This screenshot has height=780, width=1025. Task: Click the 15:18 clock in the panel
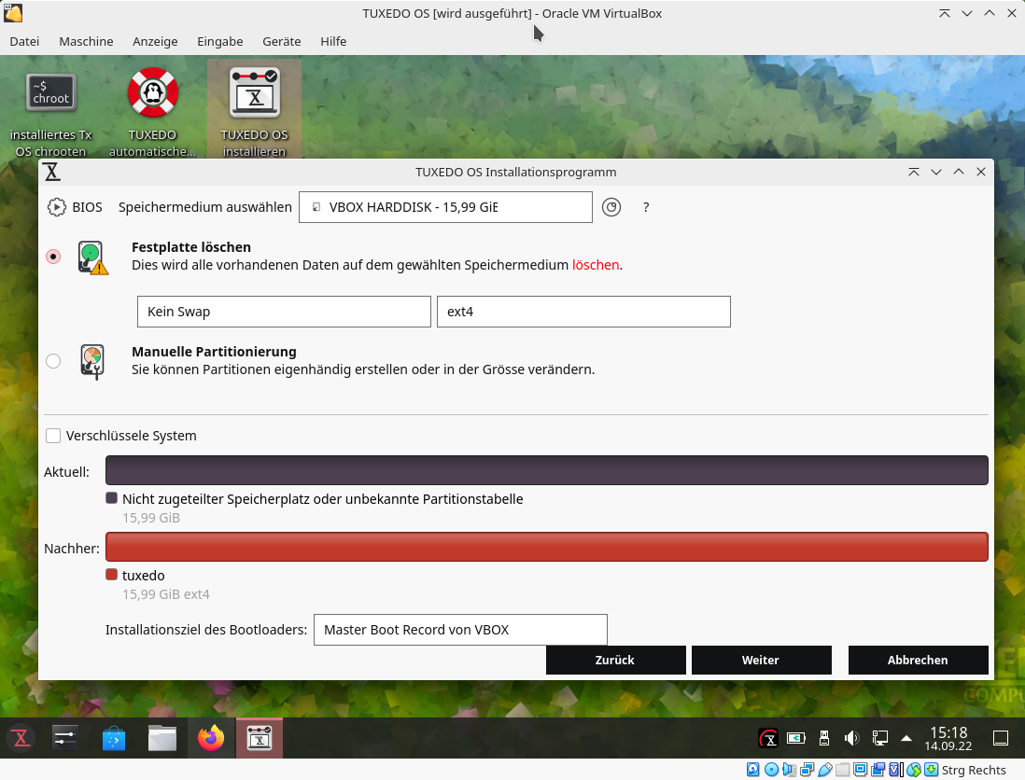[x=948, y=738]
